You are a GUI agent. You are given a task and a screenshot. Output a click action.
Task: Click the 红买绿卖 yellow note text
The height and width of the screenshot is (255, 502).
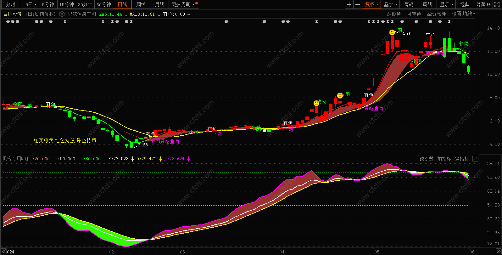point(65,140)
